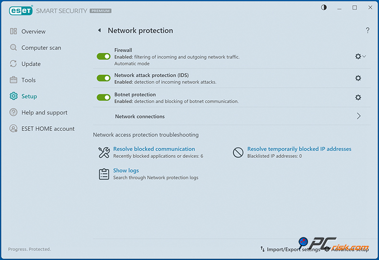Viewport: 379px width, 260px height.
Task: Click the help question mark icon
Action: (367, 31)
